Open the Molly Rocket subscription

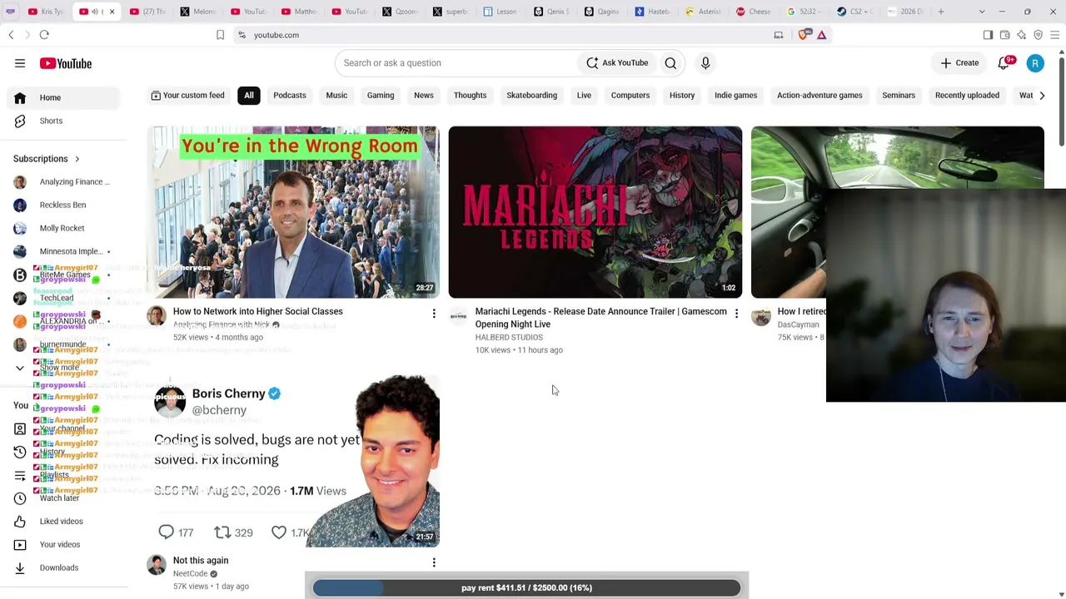pyautogui.click(x=64, y=228)
